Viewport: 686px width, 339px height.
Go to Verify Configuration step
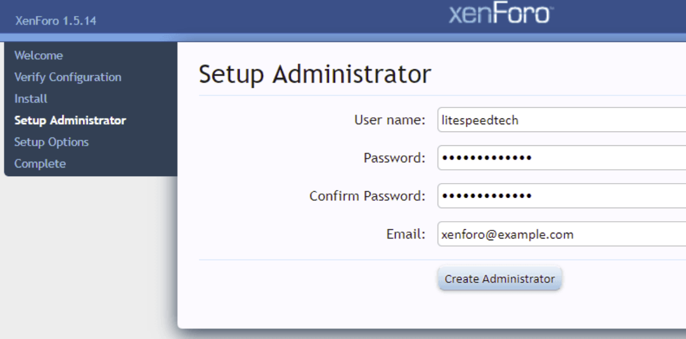pyautogui.click(x=68, y=77)
